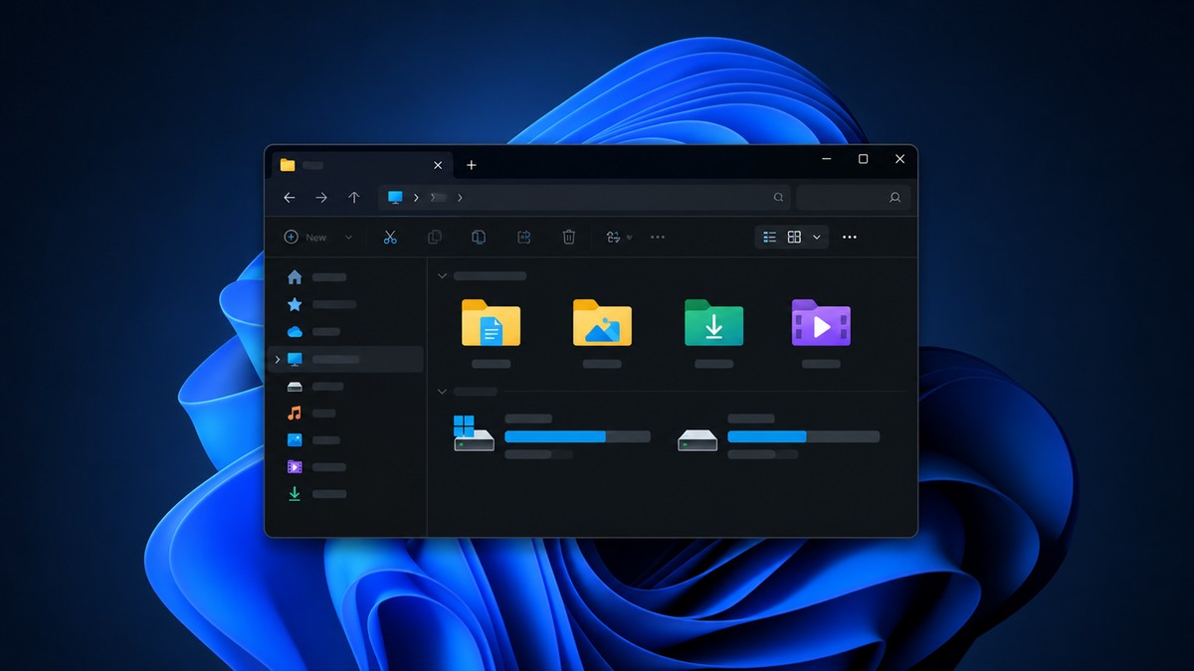The height and width of the screenshot is (671, 1194).
Task: Click the Delete trash can icon
Action: point(568,237)
